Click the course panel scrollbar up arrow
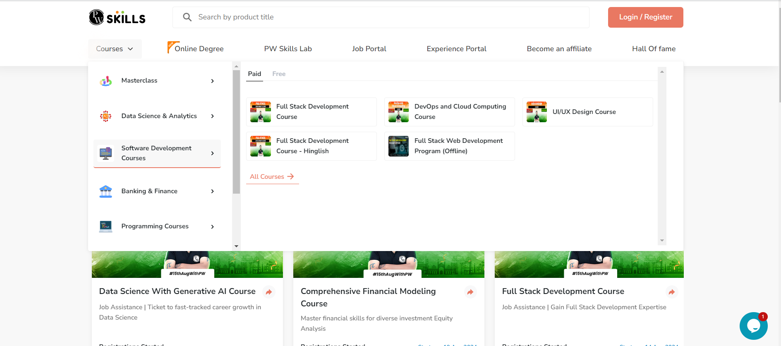Screen dimensions: 781x346 coord(662,72)
